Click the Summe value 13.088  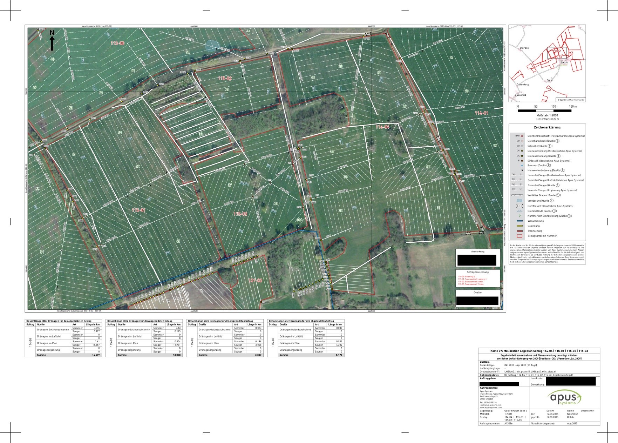click(x=176, y=355)
